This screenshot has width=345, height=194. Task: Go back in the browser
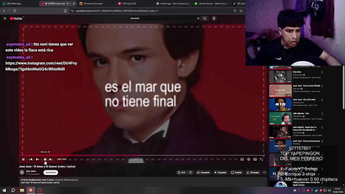point(4,11)
